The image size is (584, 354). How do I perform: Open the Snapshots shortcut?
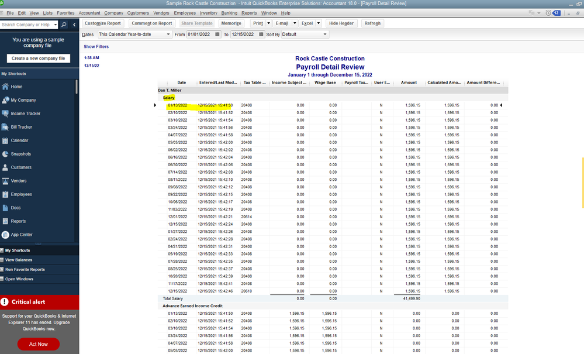tap(21, 154)
